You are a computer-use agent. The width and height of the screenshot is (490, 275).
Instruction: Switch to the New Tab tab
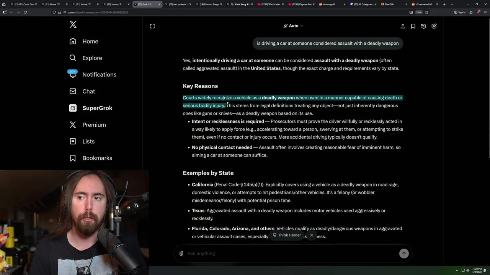click(393, 4)
